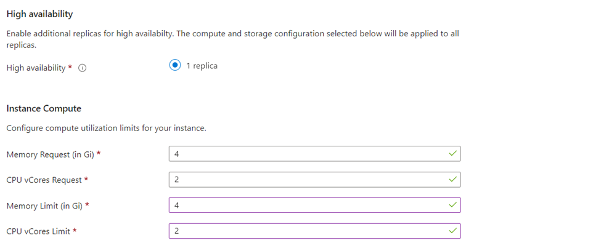Click the required High availability field label
Screen dimensions: 601x251
coord(36,68)
